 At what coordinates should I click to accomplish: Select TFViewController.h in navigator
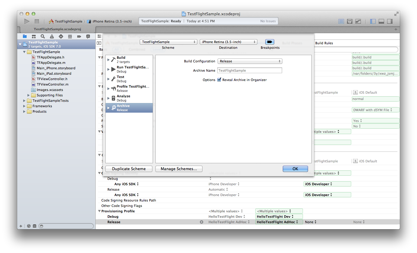pos(49,79)
